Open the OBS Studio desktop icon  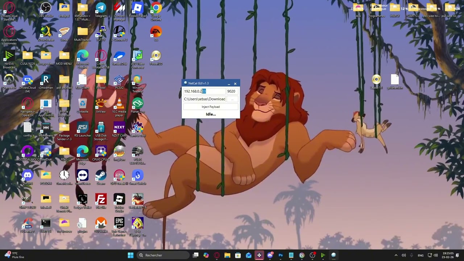(46, 10)
